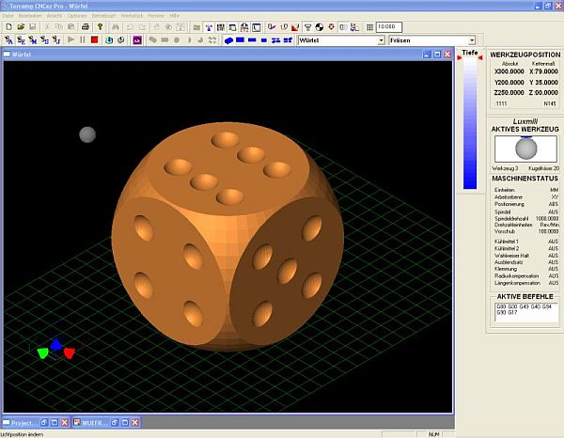Image resolution: width=564 pixels, height=438 pixels.
Task: Click the New file icon
Action: (8, 27)
